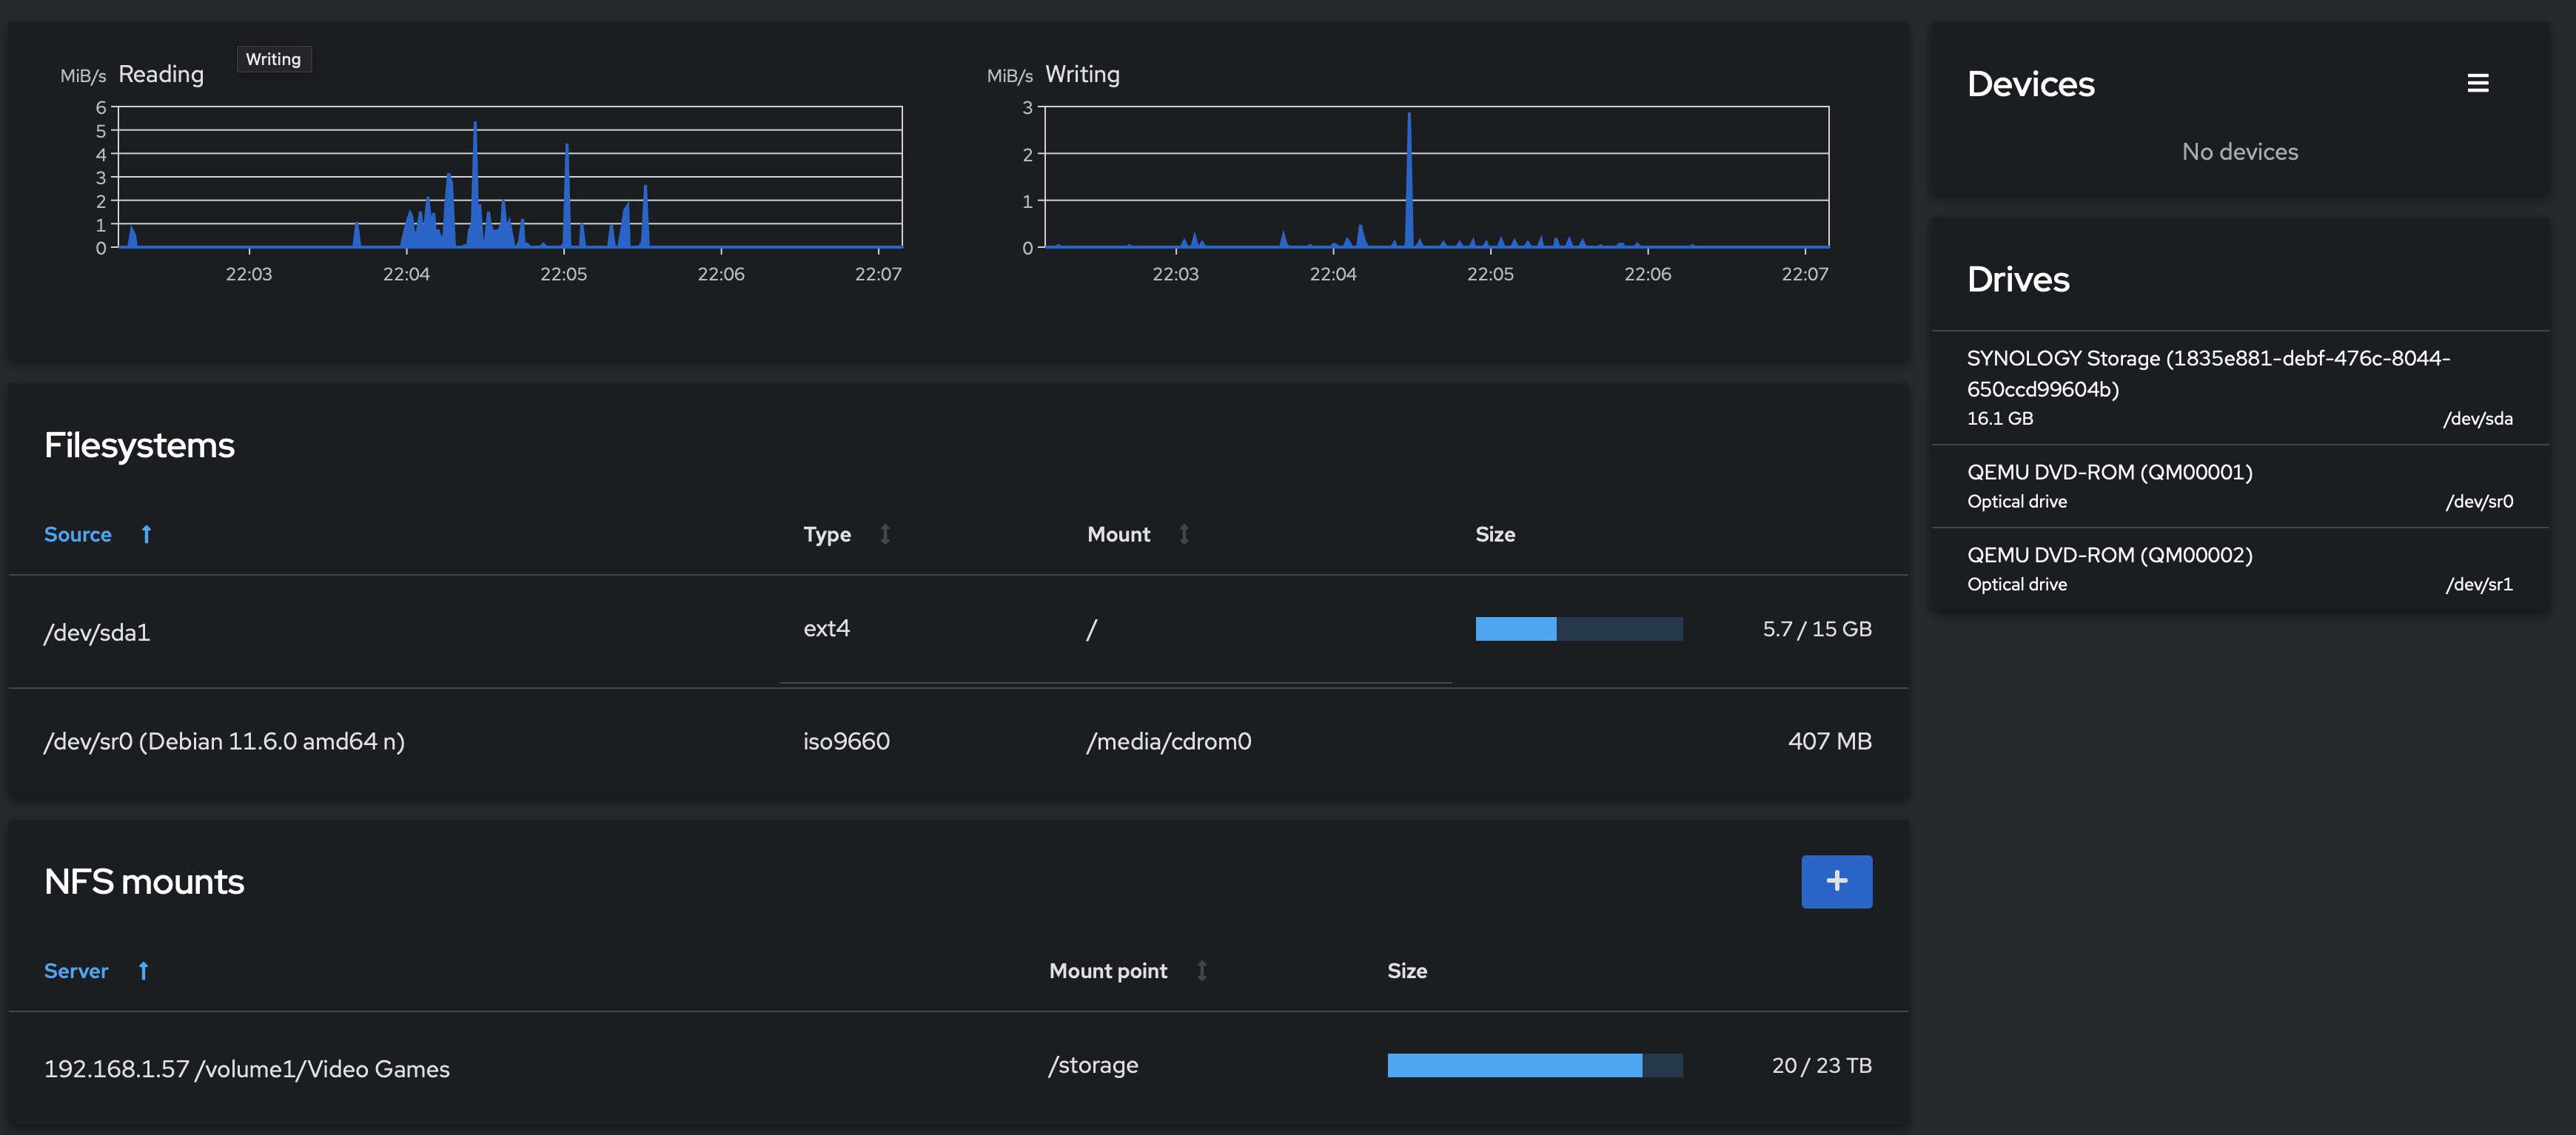
Task: Click the Writing tooltip label
Action: tap(273, 59)
